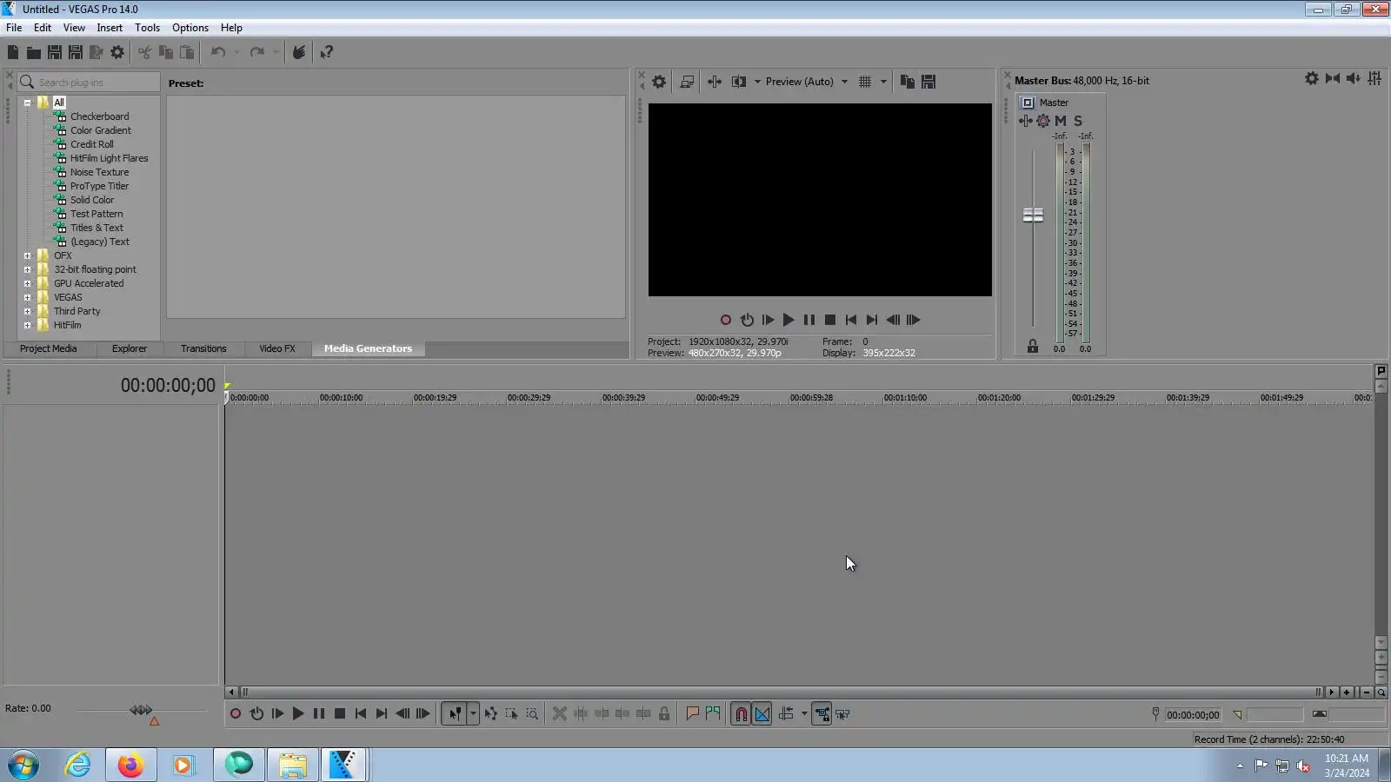The height and width of the screenshot is (782, 1391).
Task: Toggle auto ripple mode
Action: point(786,714)
